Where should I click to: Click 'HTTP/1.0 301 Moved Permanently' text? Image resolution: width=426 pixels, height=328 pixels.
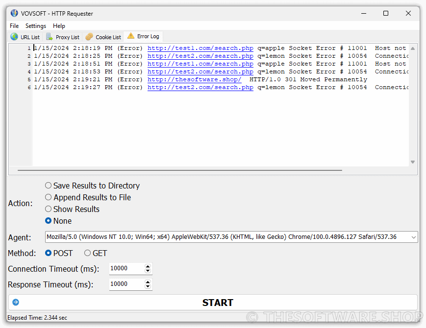coord(308,79)
